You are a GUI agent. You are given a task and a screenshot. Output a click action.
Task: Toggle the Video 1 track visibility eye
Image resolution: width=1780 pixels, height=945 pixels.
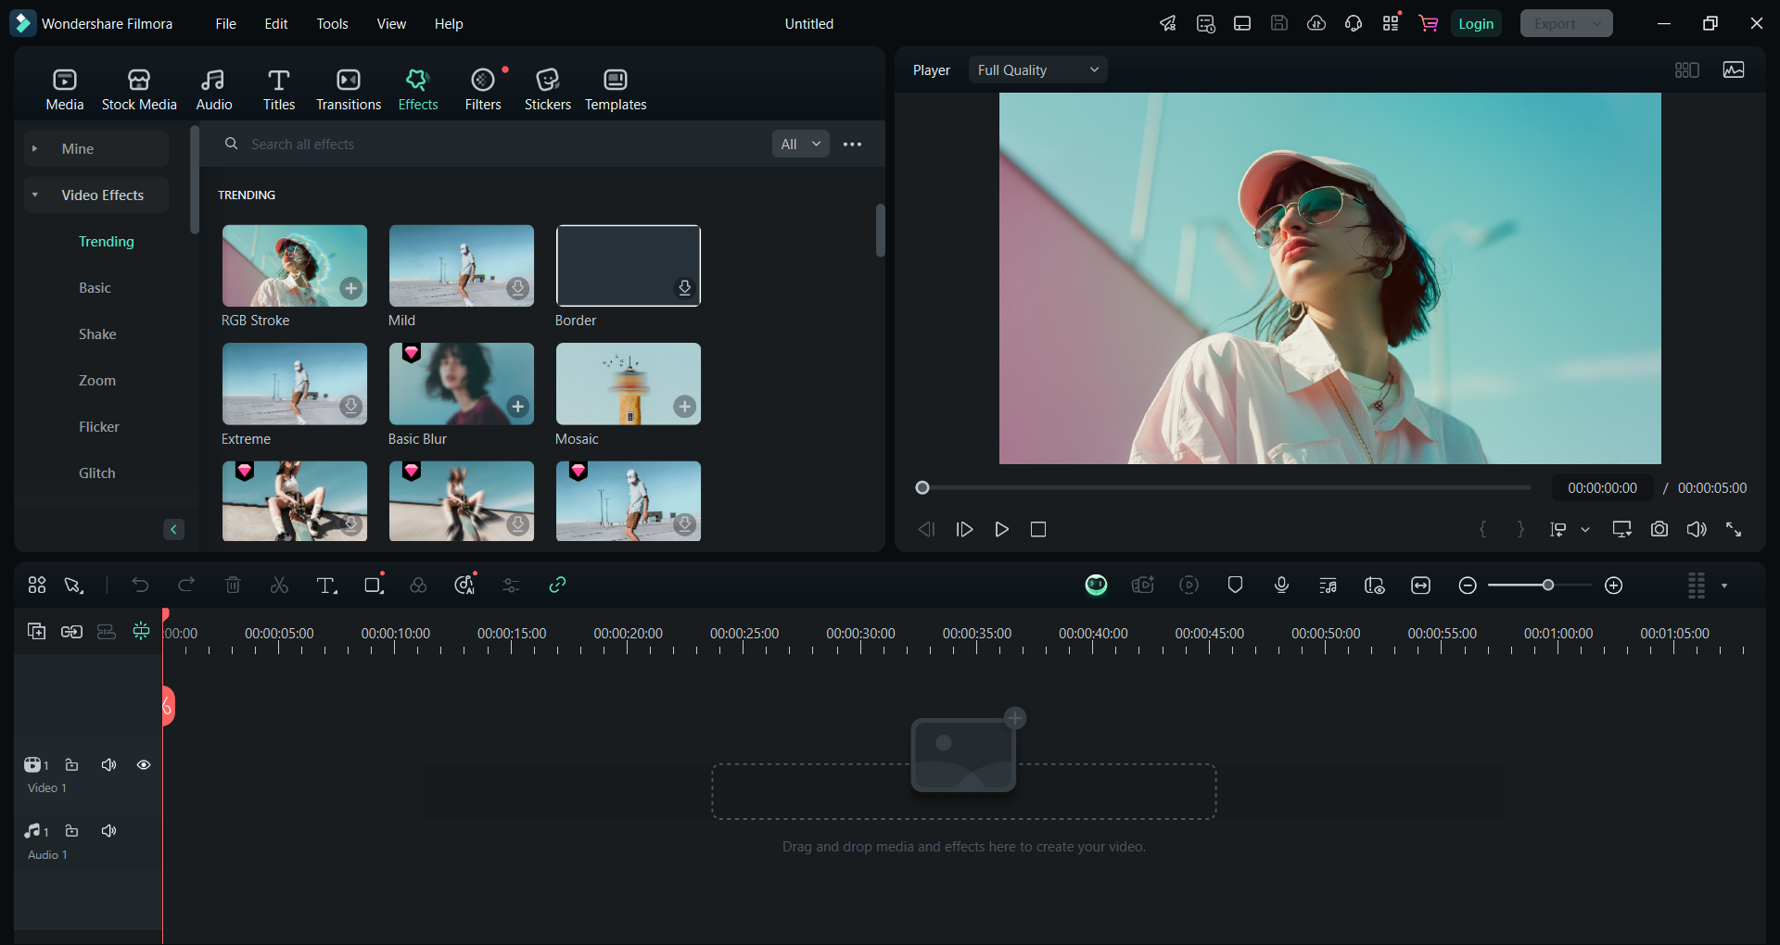(144, 764)
